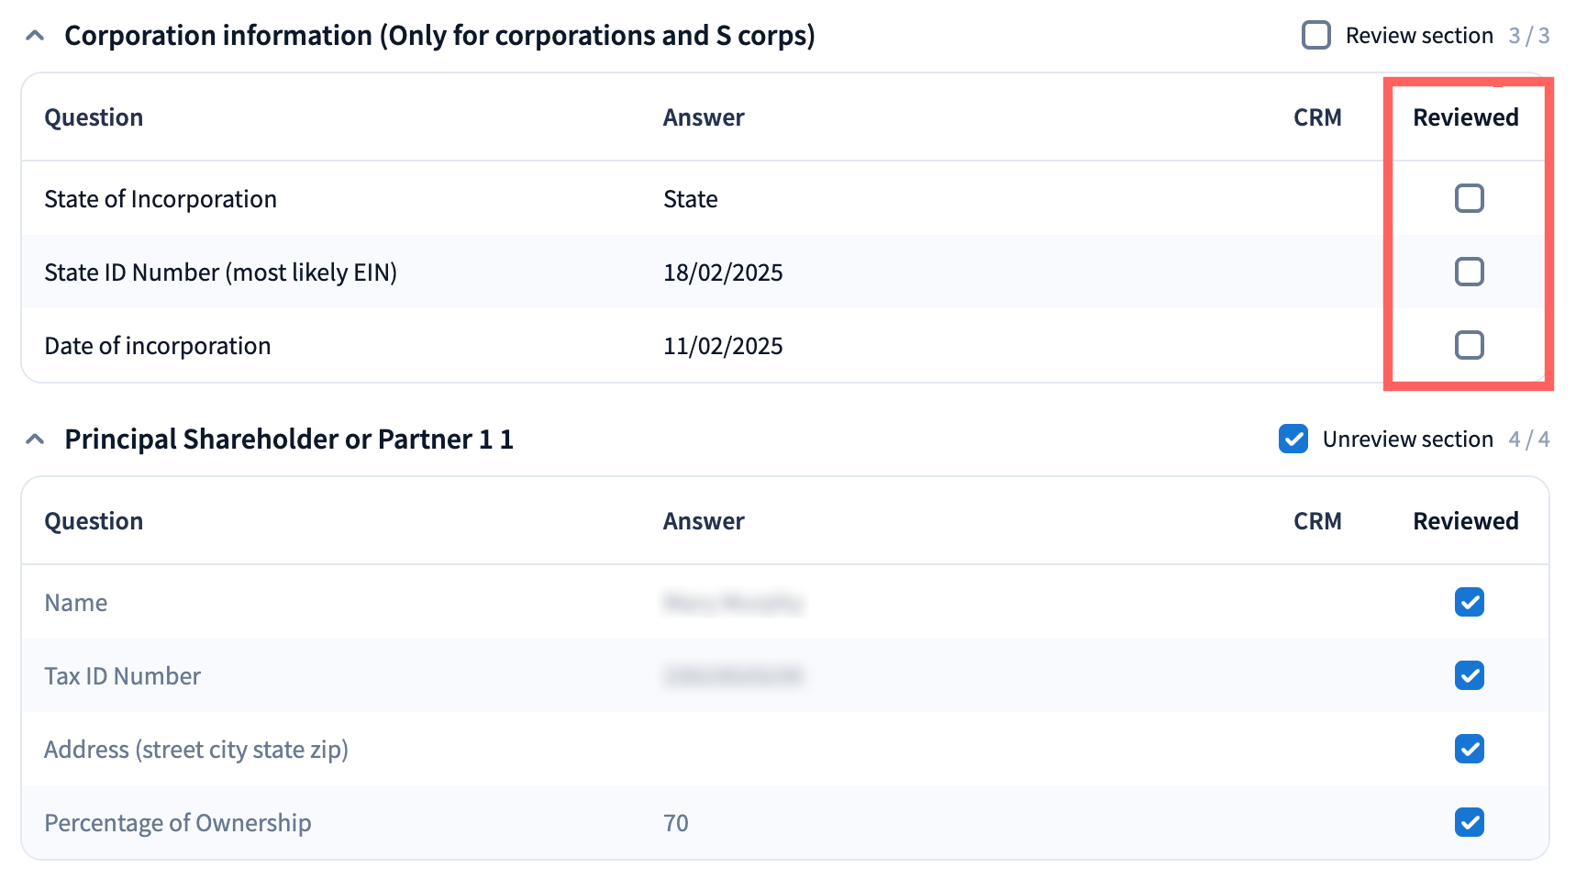The width and height of the screenshot is (1576, 879).
Task: Click the Principal Shareholder or Partner title
Action: pyautogui.click(x=288, y=439)
